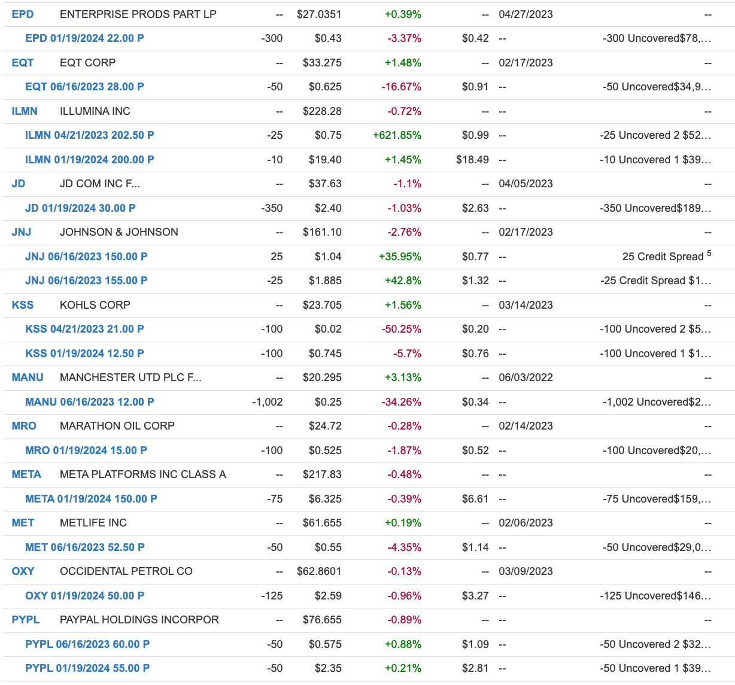Open JNJ 06/16/2023 155.00 P option
Viewport: 735px width, 685px height.
[x=86, y=281]
